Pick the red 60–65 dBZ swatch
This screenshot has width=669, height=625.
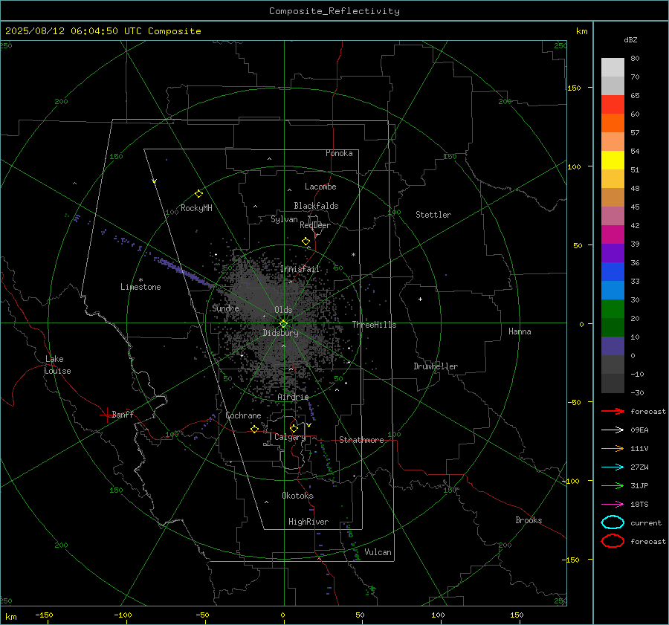click(x=613, y=105)
